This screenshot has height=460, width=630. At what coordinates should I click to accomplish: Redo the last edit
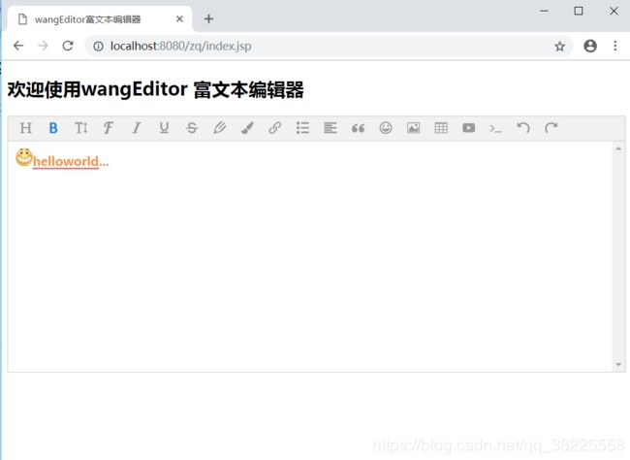point(551,128)
